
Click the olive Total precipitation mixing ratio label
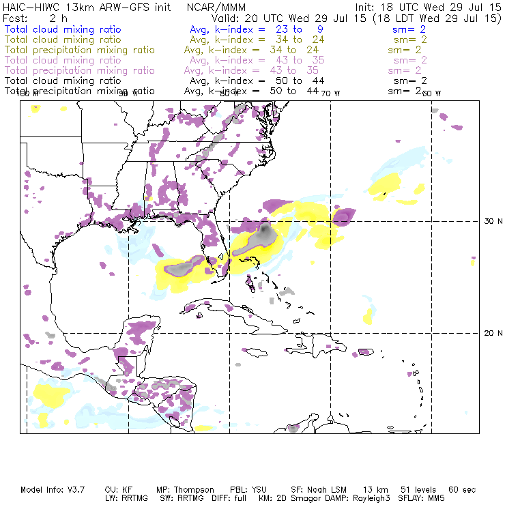coord(80,50)
